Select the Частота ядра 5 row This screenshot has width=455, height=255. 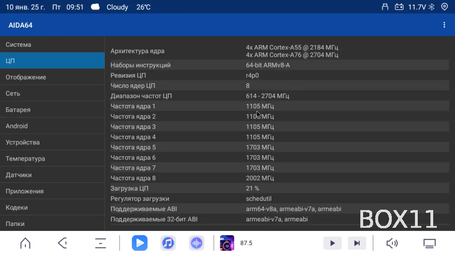pyautogui.click(x=280, y=147)
